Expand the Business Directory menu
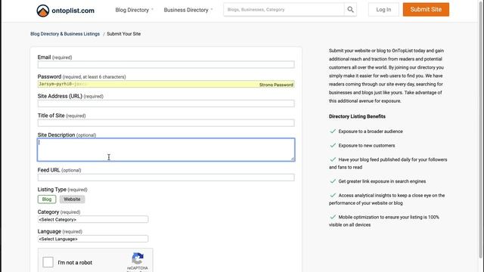Viewport: 484px width, 272px height. pos(188,10)
